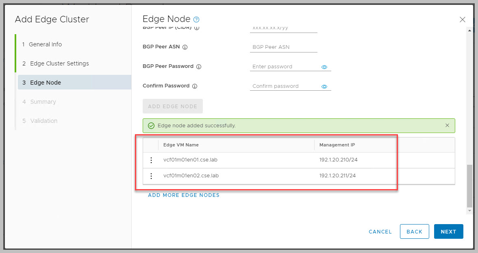Click the scroll down arrow of scrollbar
This screenshot has width=478, height=253.
pyautogui.click(x=470, y=210)
